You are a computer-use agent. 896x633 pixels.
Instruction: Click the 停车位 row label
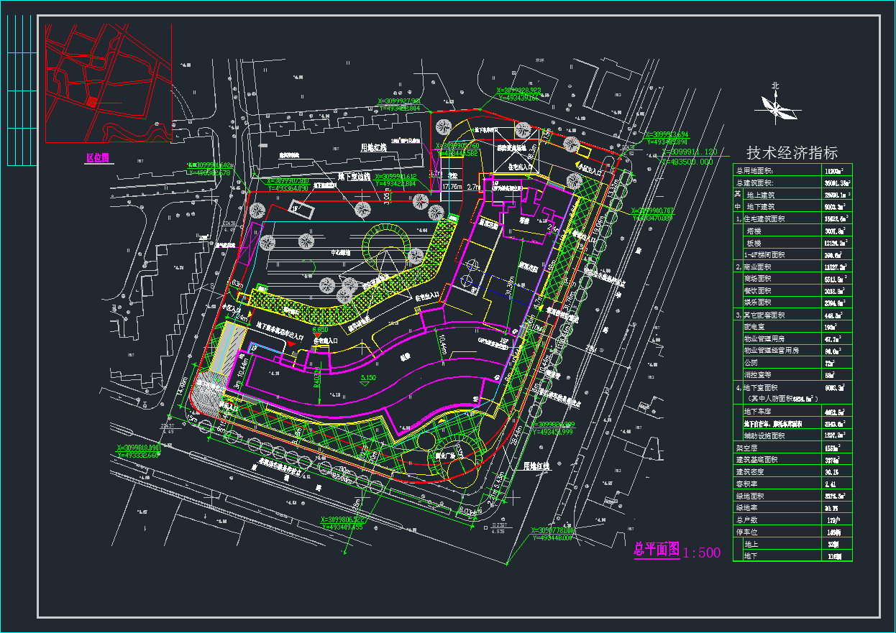tap(747, 532)
